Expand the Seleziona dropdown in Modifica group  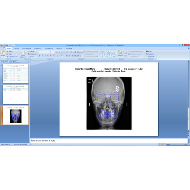point(155,57)
